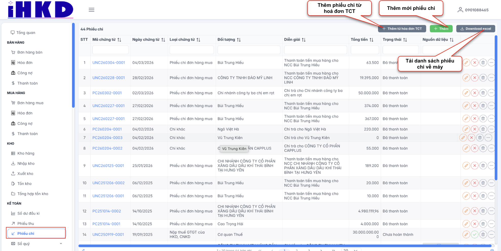The height and width of the screenshot is (251, 501).
Task: Open Phiếu thu in the sidebar
Action: click(x=26, y=223)
